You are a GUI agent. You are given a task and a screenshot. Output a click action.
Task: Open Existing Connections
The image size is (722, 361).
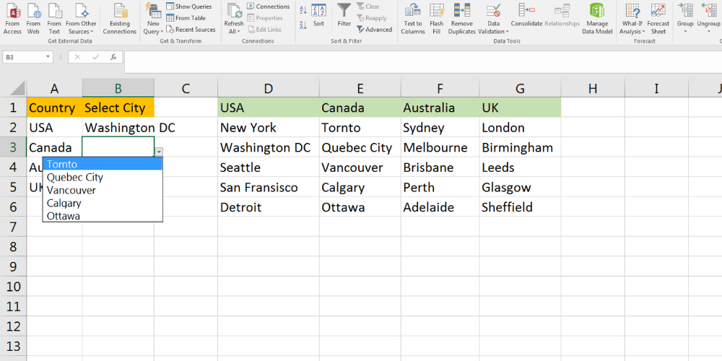(120, 19)
